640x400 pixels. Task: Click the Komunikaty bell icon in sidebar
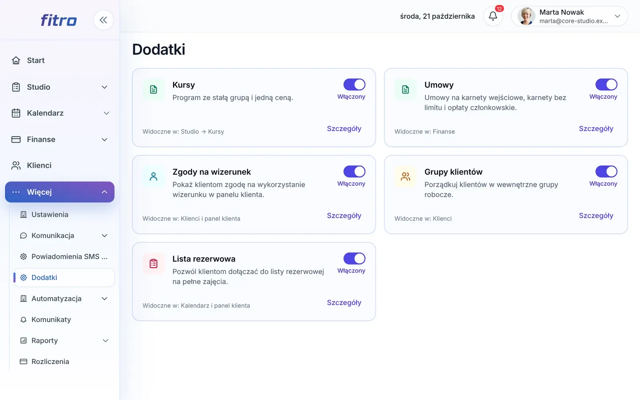click(24, 320)
